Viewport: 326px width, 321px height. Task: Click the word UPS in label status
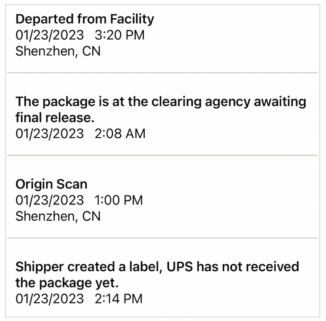pos(180,267)
